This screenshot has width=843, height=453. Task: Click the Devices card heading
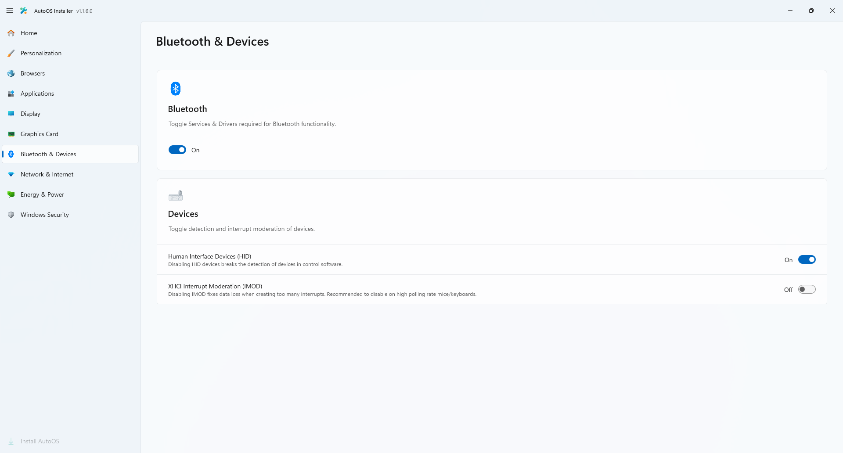pyautogui.click(x=183, y=214)
